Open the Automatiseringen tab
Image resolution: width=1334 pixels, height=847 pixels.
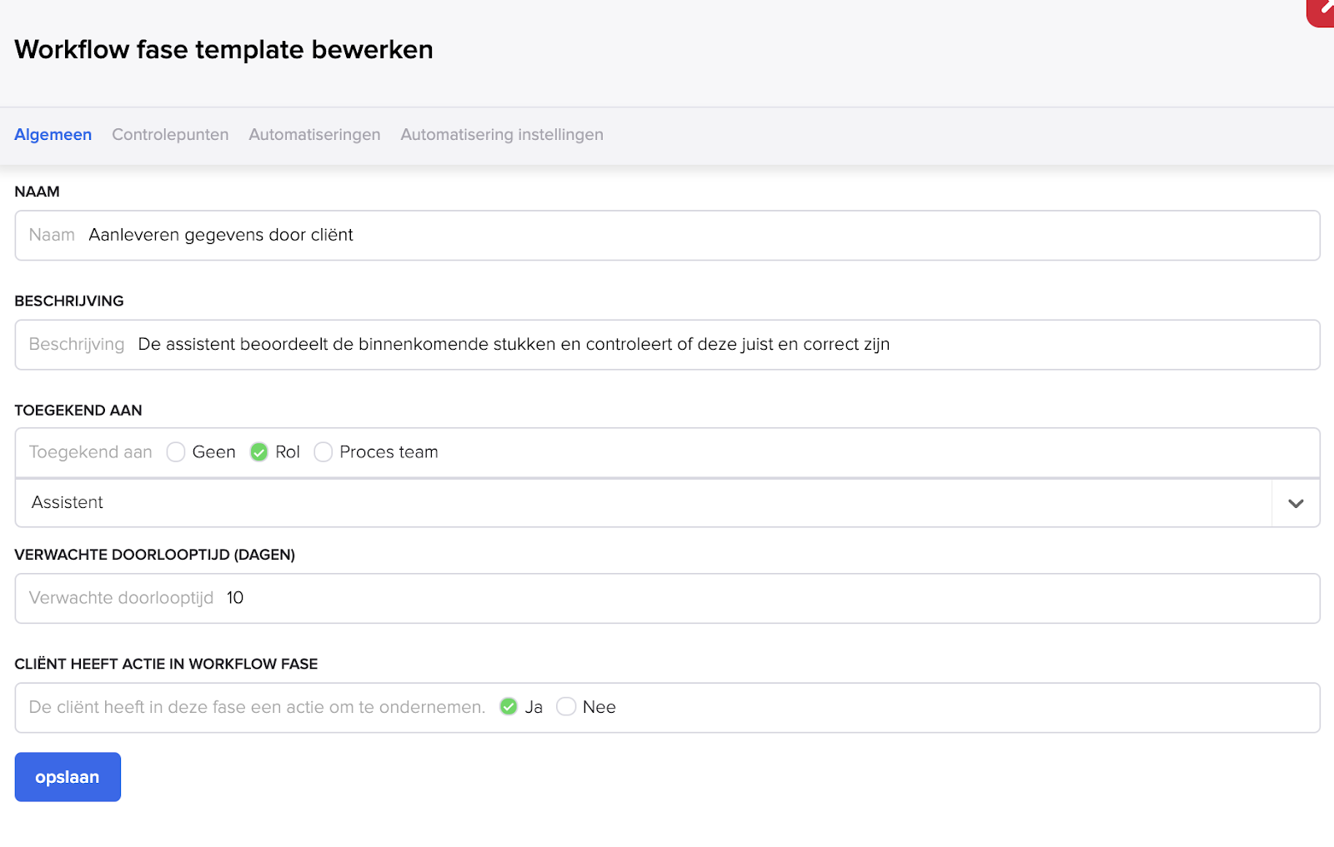[x=314, y=135]
